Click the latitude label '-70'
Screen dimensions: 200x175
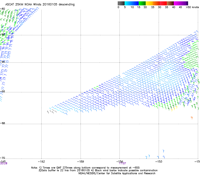pyautogui.click(x=2, y=158)
